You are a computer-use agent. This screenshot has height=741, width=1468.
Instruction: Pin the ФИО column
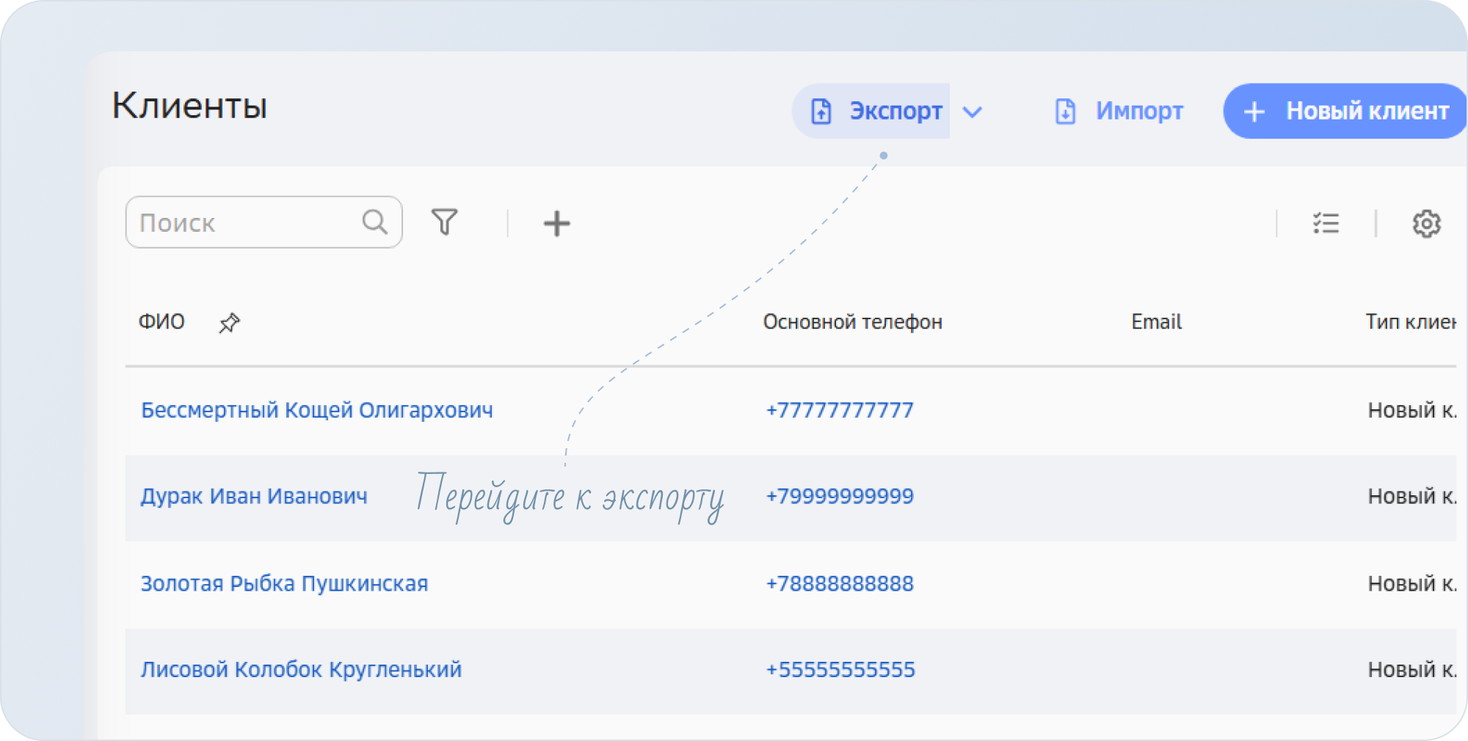229,323
